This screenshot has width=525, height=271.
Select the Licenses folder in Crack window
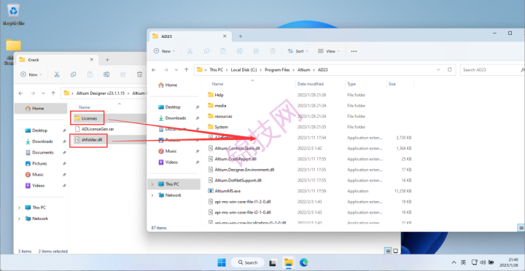89,118
